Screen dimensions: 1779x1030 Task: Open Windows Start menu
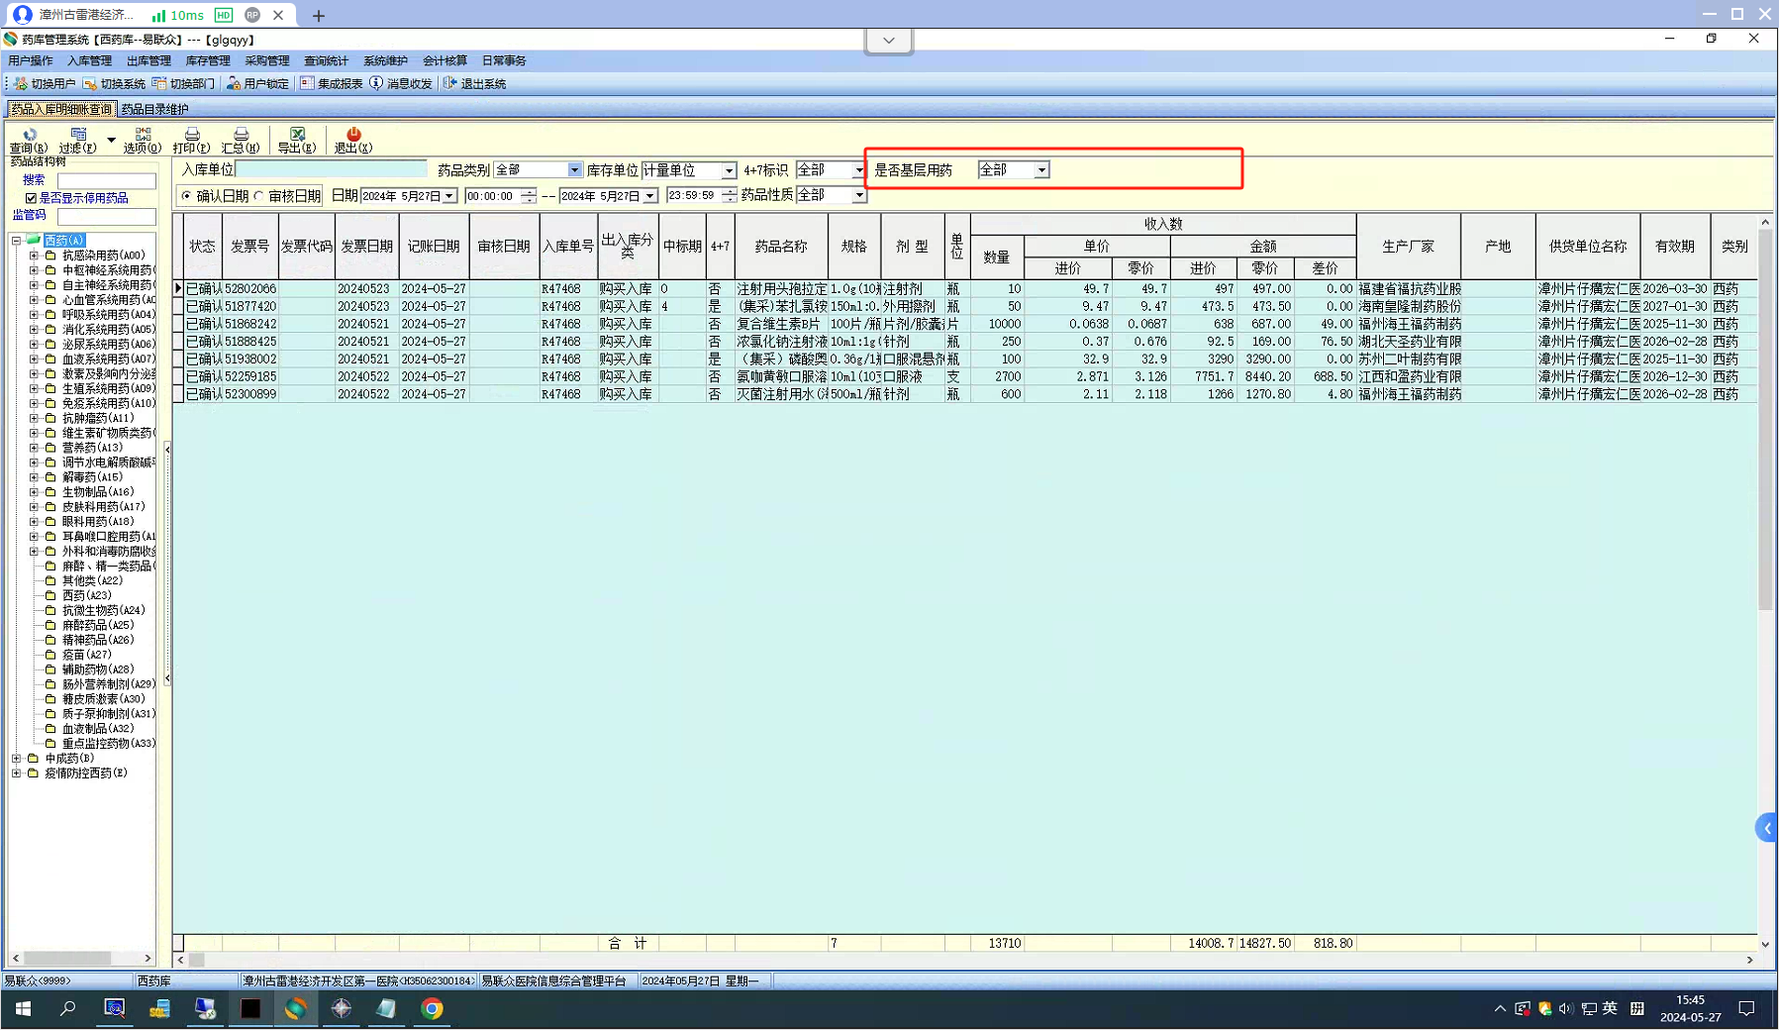pos(23,1008)
